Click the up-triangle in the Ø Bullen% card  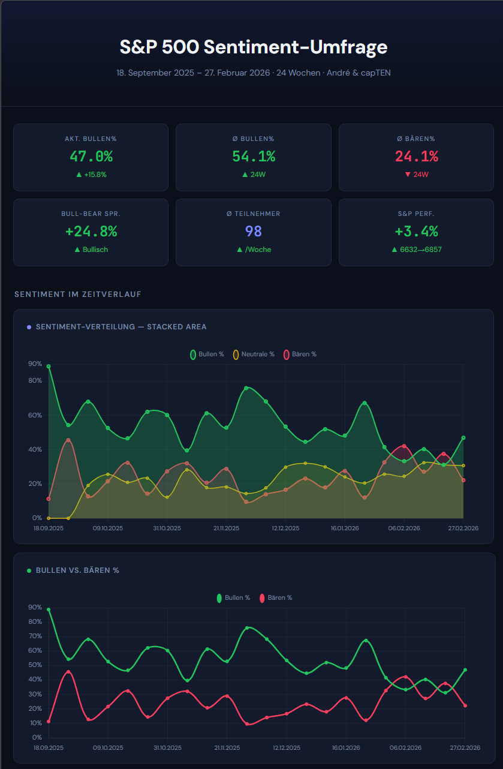pos(245,175)
